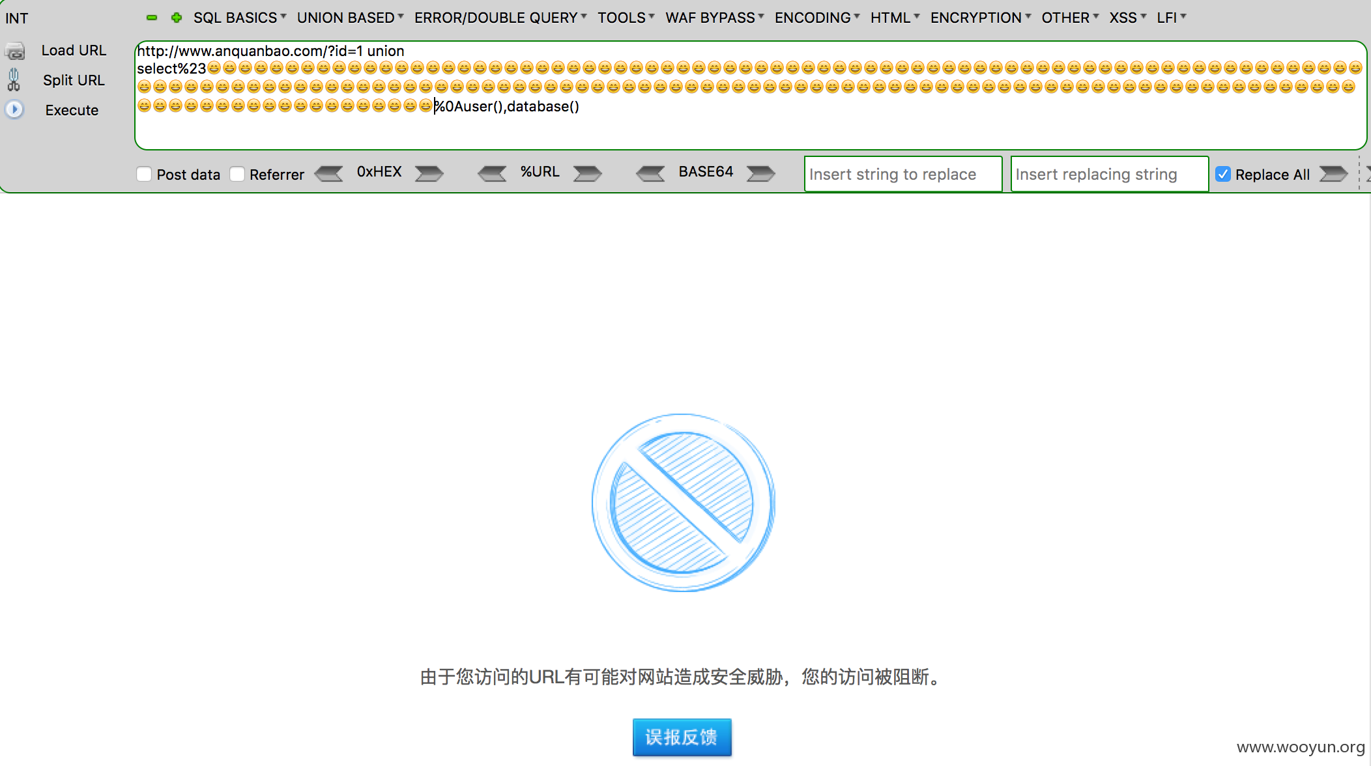Open the LFI menu
The image size is (1371, 766).
coord(1172,18)
